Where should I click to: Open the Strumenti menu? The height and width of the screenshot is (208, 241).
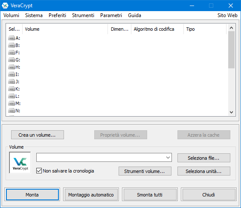coord(83,15)
